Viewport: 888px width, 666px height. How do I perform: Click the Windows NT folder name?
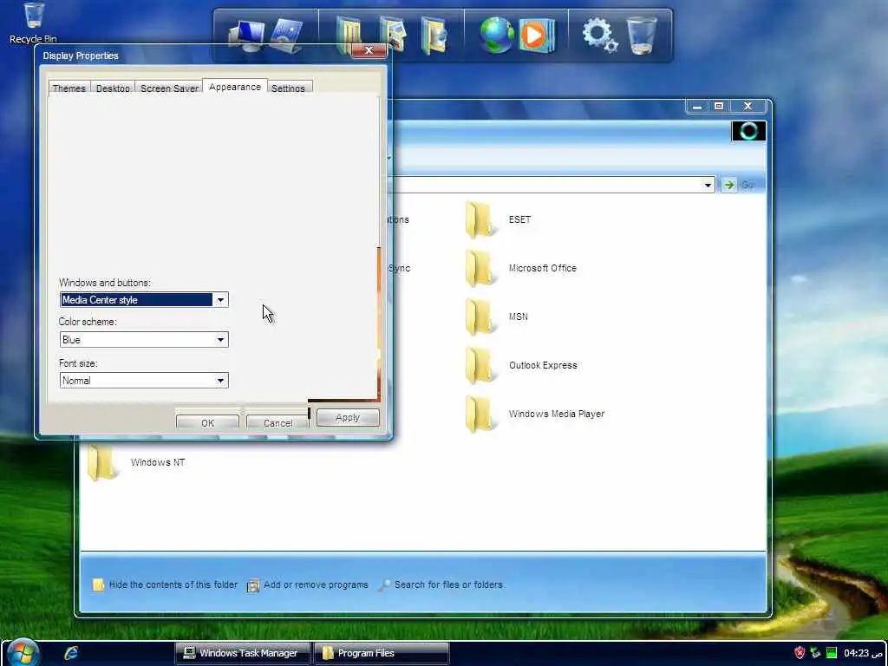click(x=158, y=463)
